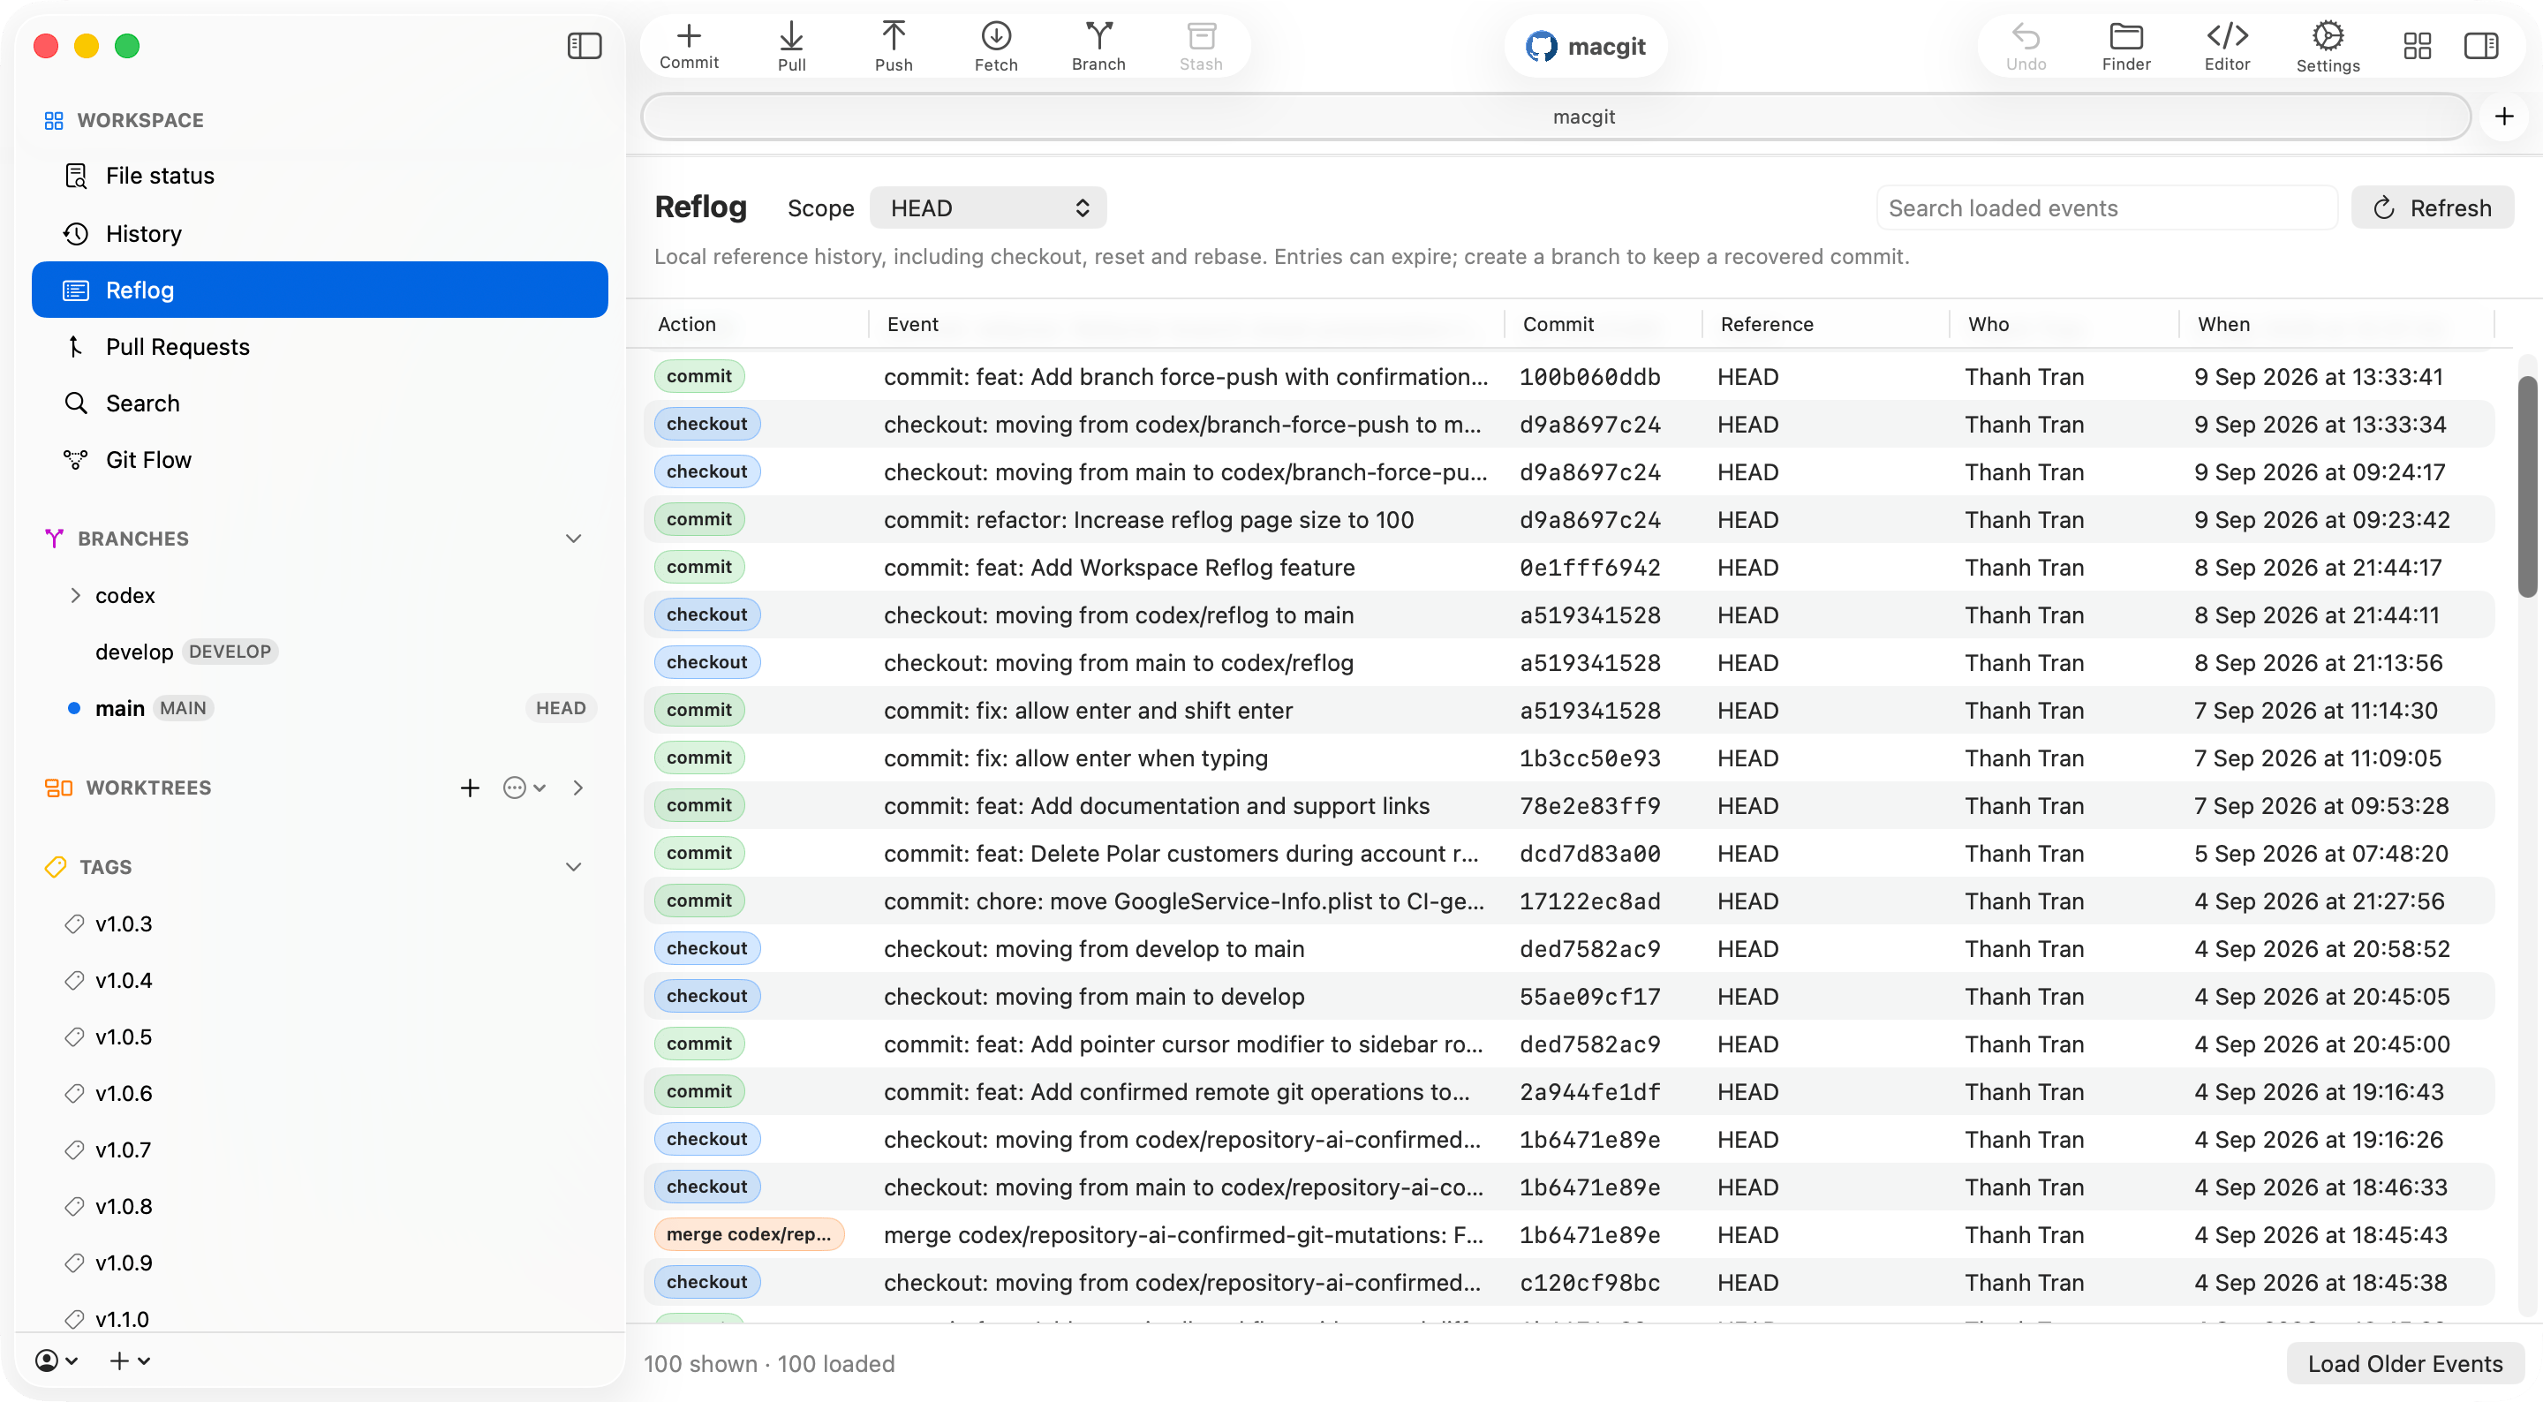This screenshot has width=2543, height=1402.
Task: Expand the codex branch folder
Action: click(75, 595)
